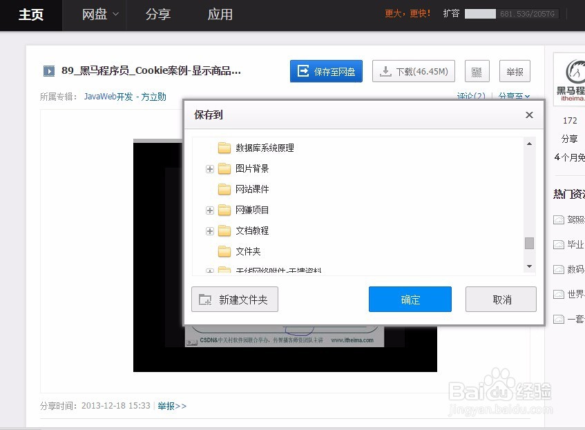The width and height of the screenshot is (585, 430).
Task: Click the QR code icon beside the 举报 button
Action: (x=477, y=70)
